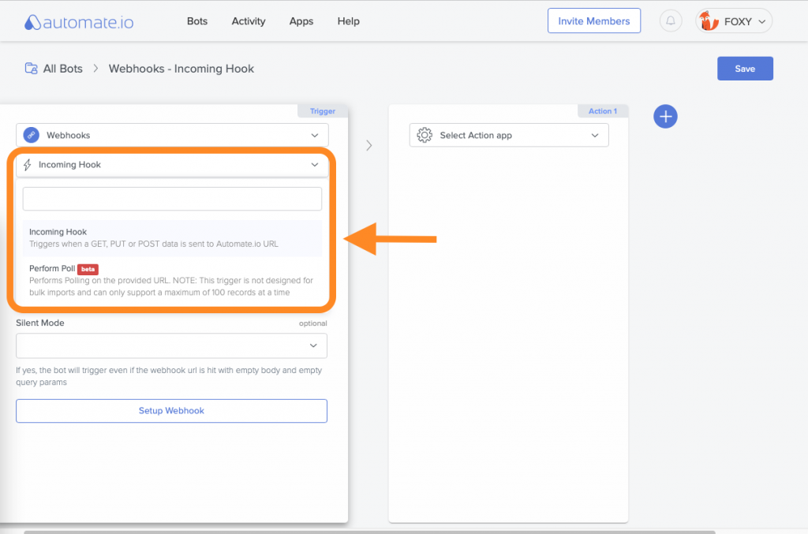
Task: Click the arrow between Trigger and Action
Action: tap(369, 146)
